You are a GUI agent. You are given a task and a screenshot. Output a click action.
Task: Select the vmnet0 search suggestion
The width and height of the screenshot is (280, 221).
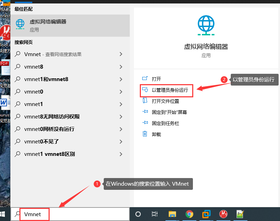pos(70,92)
